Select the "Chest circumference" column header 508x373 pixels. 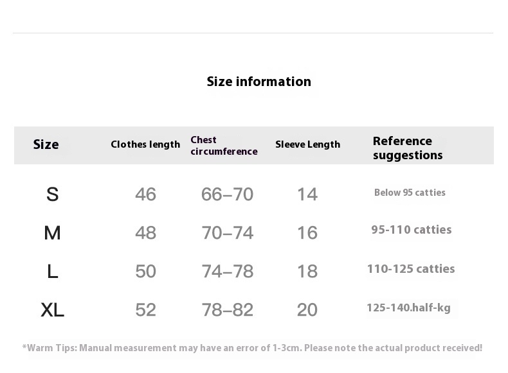click(x=224, y=146)
